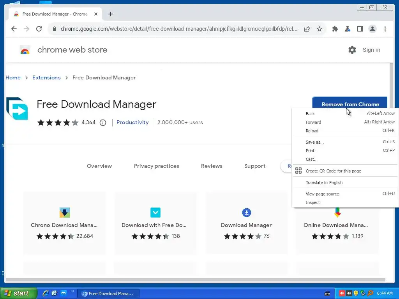This screenshot has width=399, height=299.
Task: Click the second quick launch icon
Action: [x=54, y=293]
